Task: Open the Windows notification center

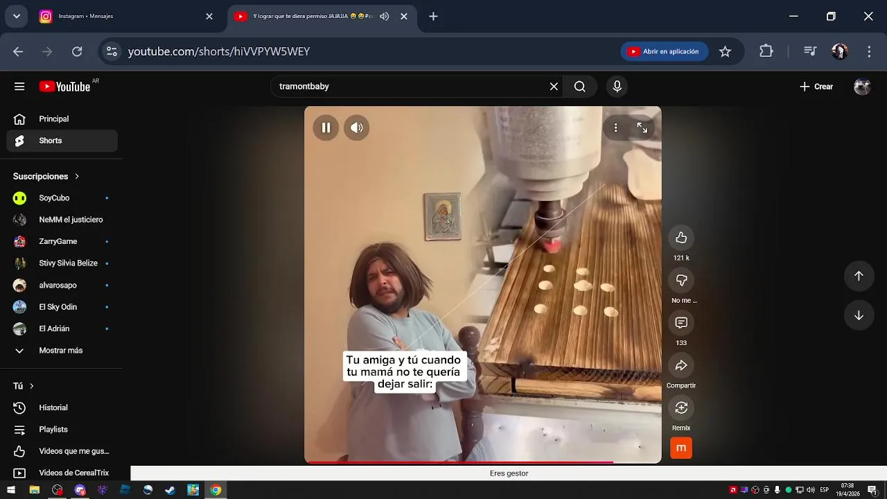Action: [872, 490]
